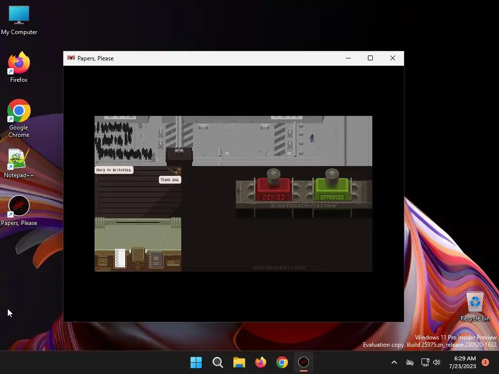
Task: Open the volume tray icon
Action: (x=437, y=362)
